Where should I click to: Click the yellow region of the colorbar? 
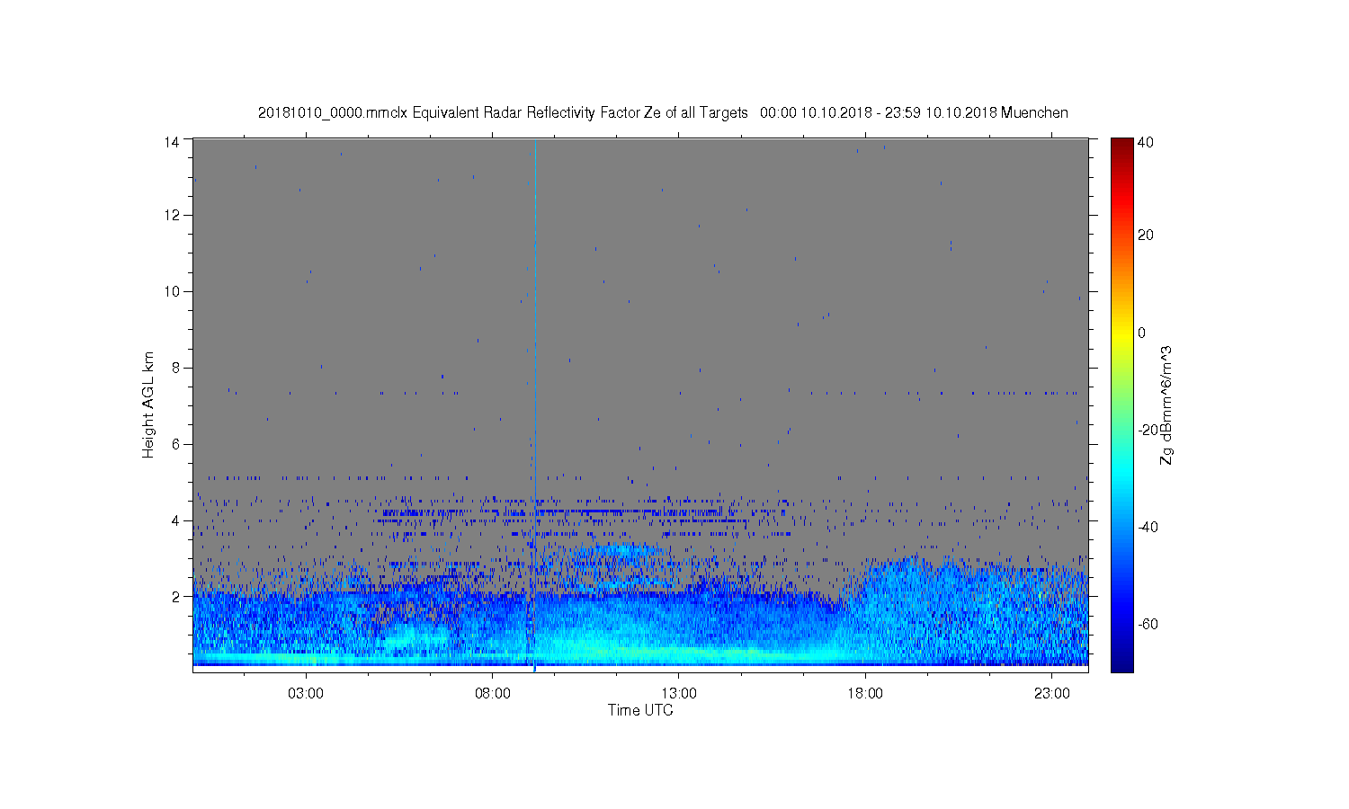[1121, 334]
